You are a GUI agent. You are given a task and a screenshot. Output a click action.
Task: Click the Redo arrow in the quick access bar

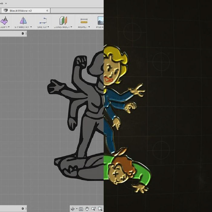(1, 3)
